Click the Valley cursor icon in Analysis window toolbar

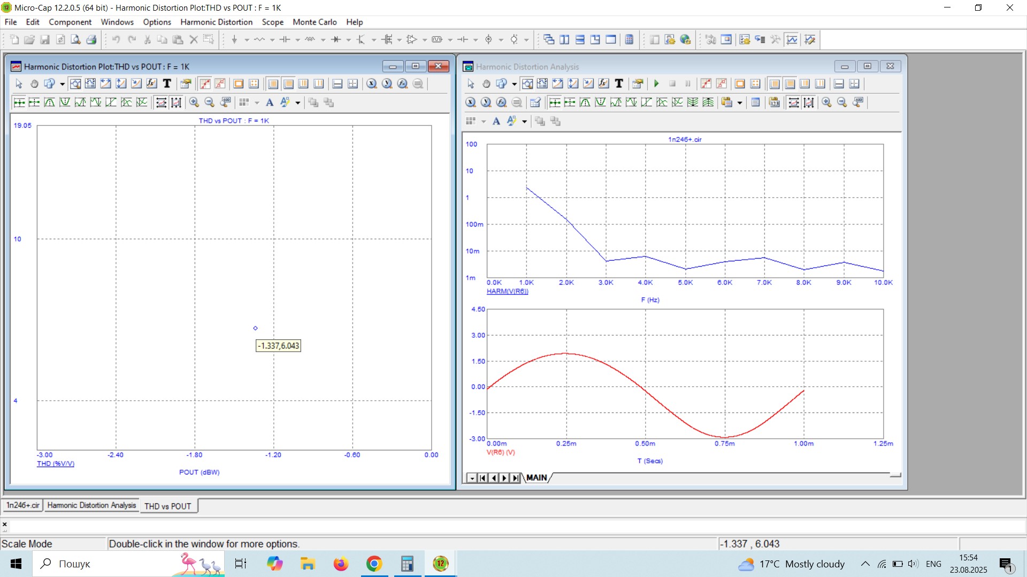601,103
